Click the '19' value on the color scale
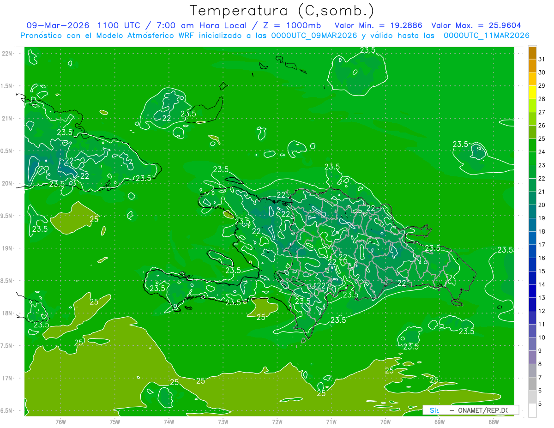The width and height of the screenshot is (554, 428). tap(542, 218)
